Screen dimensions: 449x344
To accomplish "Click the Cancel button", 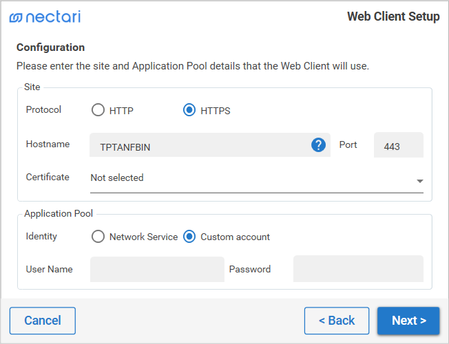I will 43,321.
